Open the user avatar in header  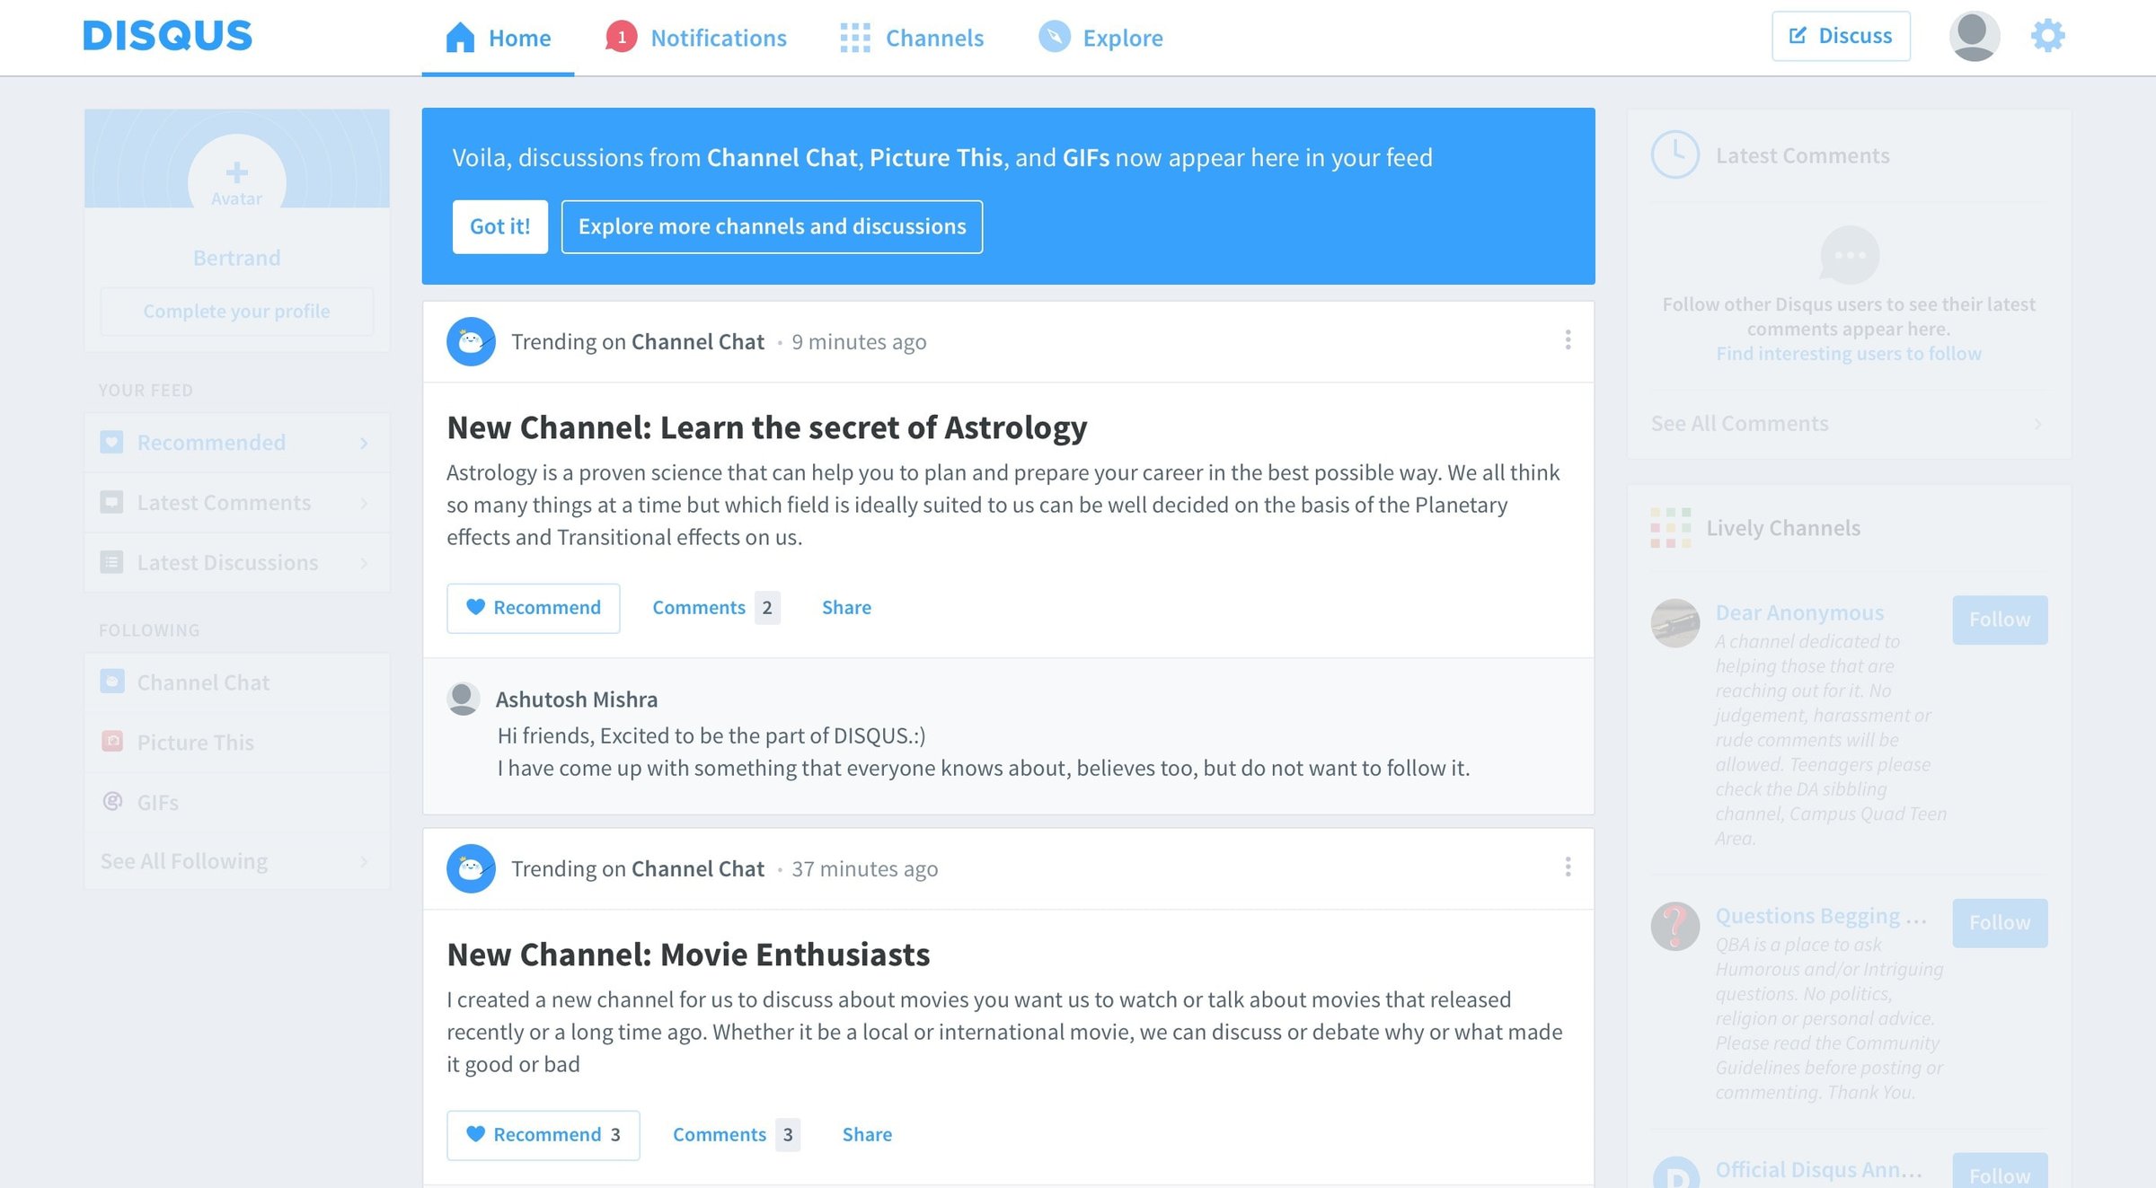point(1974,36)
